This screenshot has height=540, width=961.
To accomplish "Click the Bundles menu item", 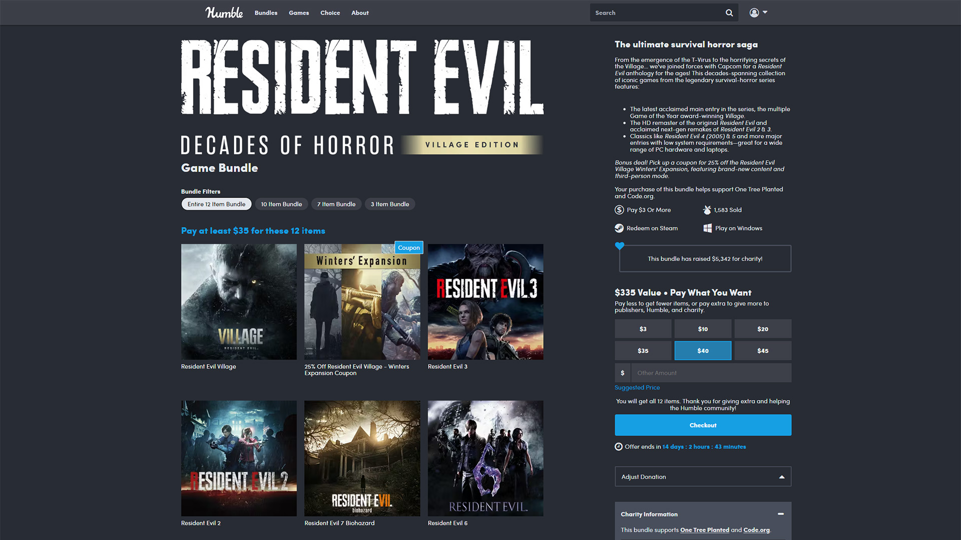I will tap(266, 12).
